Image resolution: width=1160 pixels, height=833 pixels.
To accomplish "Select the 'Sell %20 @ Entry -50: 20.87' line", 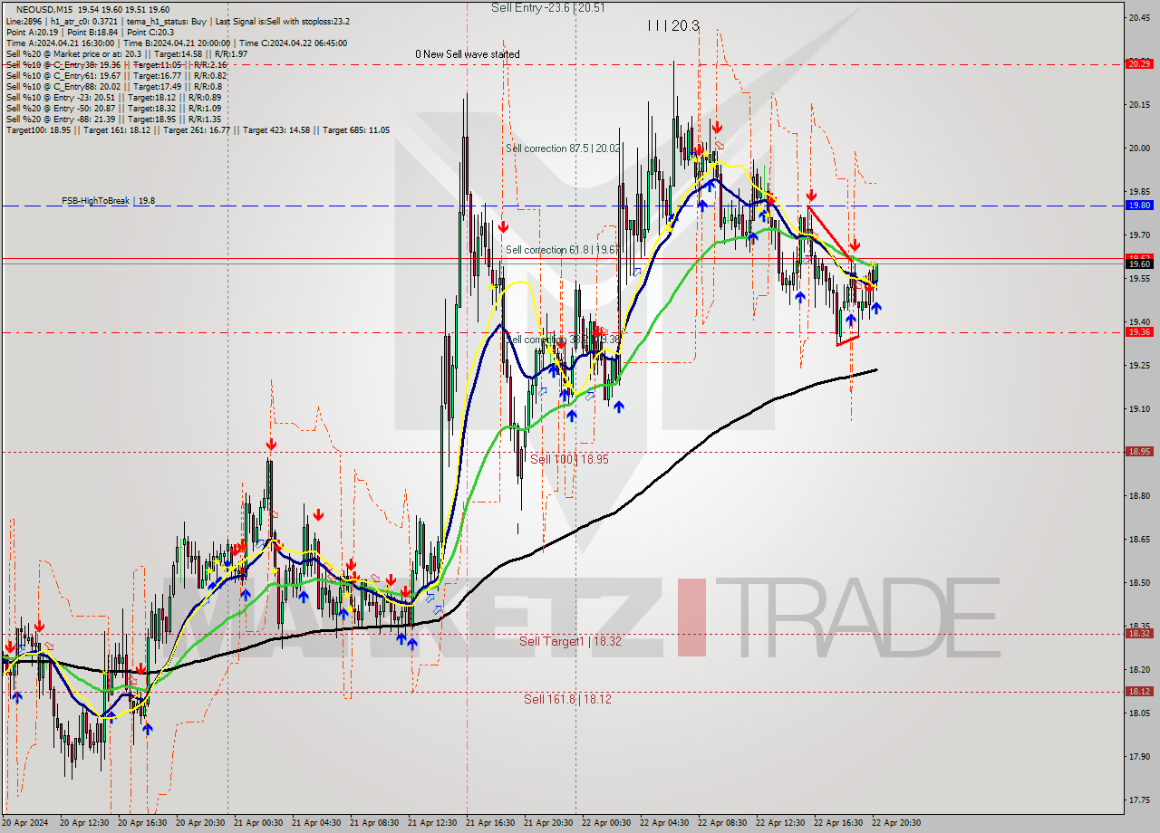I will (x=114, y=108).
